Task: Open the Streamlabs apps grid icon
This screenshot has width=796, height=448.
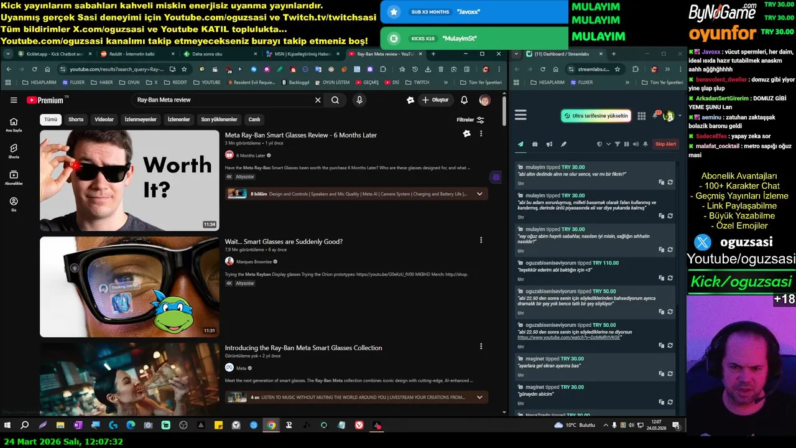Action: pos(641,116)
